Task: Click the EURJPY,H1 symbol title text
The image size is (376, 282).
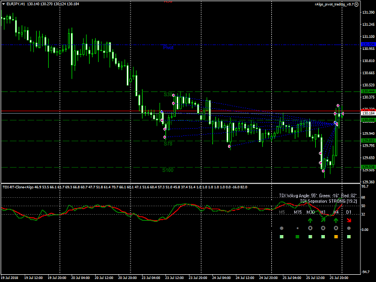Action: (16, 4)
